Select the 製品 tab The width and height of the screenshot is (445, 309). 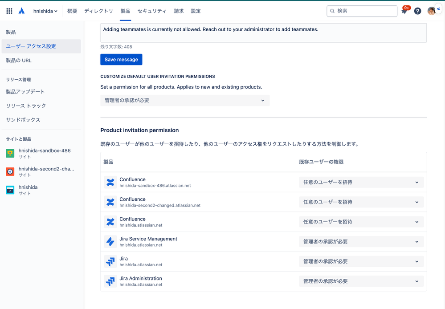click(125, 11)
